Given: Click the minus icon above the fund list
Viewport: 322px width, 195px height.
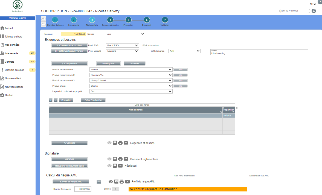Looking at the screenshot, I should (x=56, y=100).
